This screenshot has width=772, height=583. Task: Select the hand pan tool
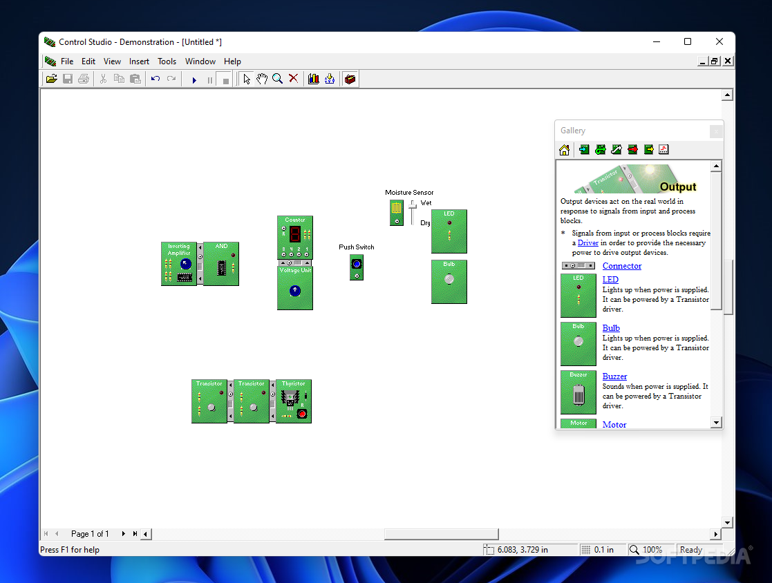tap(262, 79)
